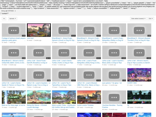The image size is (156, 117).
Task: Open 'BhamBrawl 8 - Winner's Finals' title link
Action: point(89,39)
